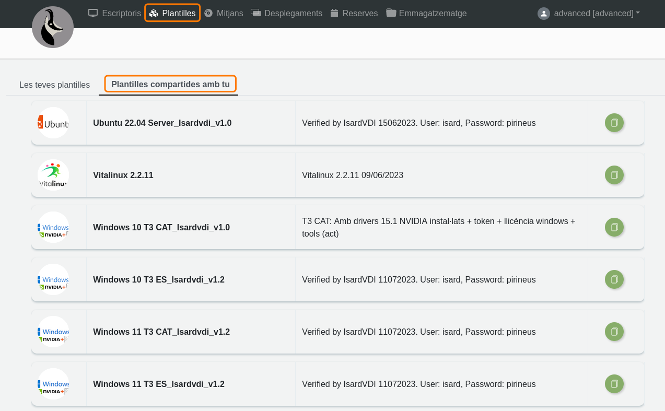Duplicate the Ubuntu 22.04 Server template

tap(614, 123)
